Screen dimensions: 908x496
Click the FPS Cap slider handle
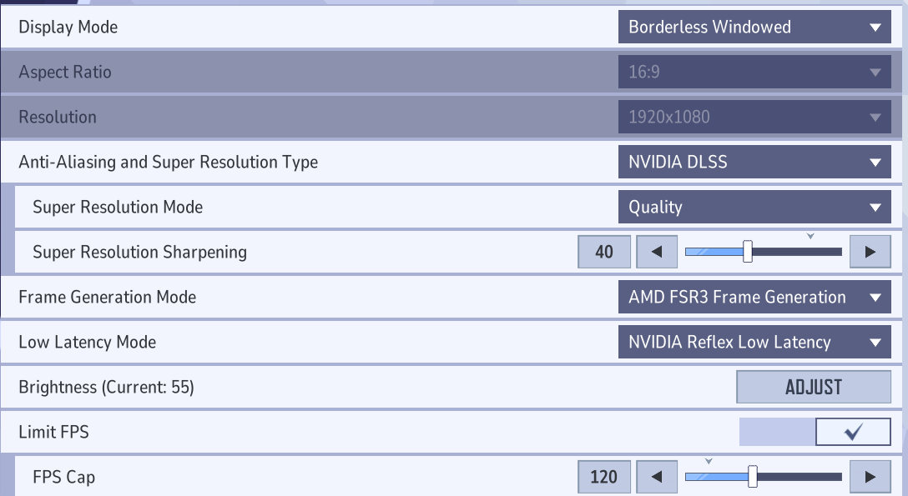(752, 477)
